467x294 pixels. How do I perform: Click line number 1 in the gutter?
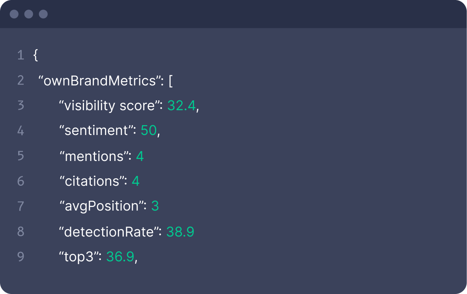[21, 55]
